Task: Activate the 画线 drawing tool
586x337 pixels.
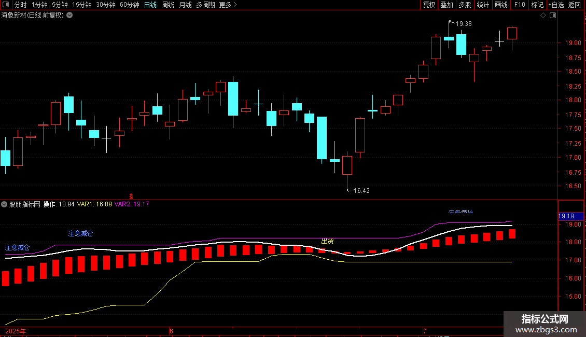Action: pos(501,5)
